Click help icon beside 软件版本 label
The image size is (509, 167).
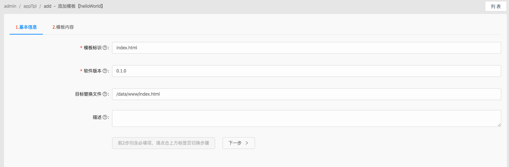[x=105, y=71]
